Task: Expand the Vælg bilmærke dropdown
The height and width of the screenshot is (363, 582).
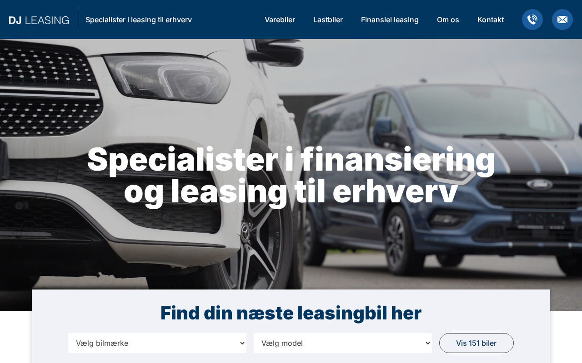Action: pos(157,343)
